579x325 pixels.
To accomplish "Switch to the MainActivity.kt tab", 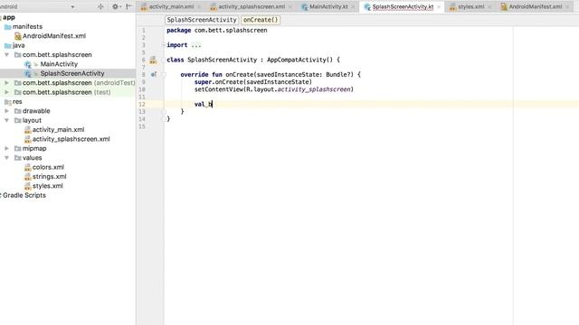I will point(328,6).
